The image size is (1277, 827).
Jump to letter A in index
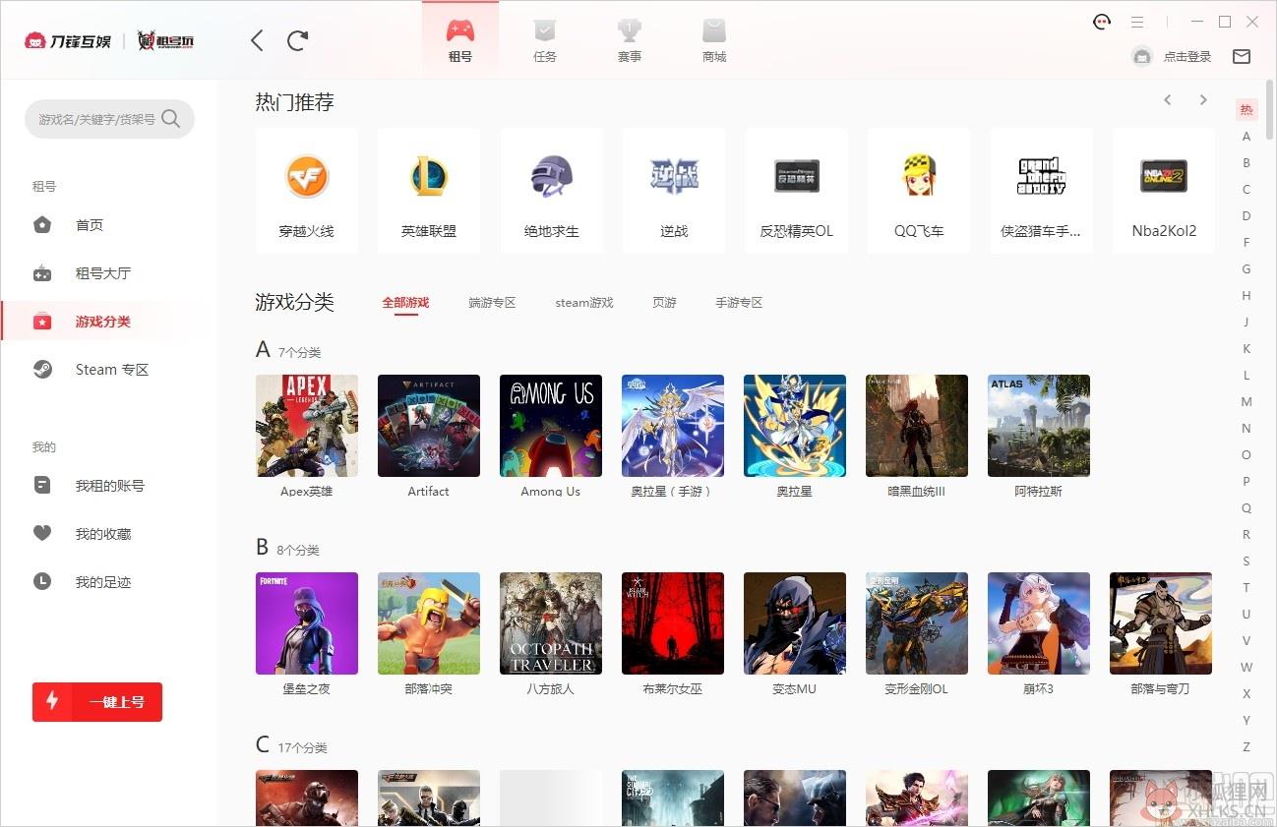[1247, 137]
